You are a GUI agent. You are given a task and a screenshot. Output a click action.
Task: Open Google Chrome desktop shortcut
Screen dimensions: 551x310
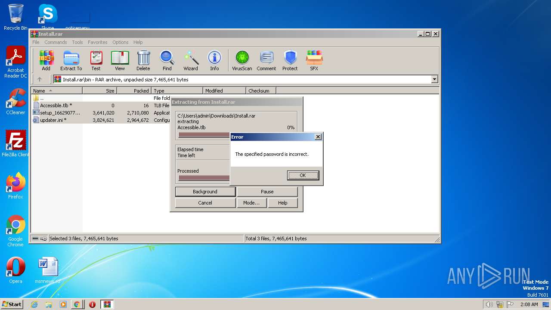click(x=15, y=231)
